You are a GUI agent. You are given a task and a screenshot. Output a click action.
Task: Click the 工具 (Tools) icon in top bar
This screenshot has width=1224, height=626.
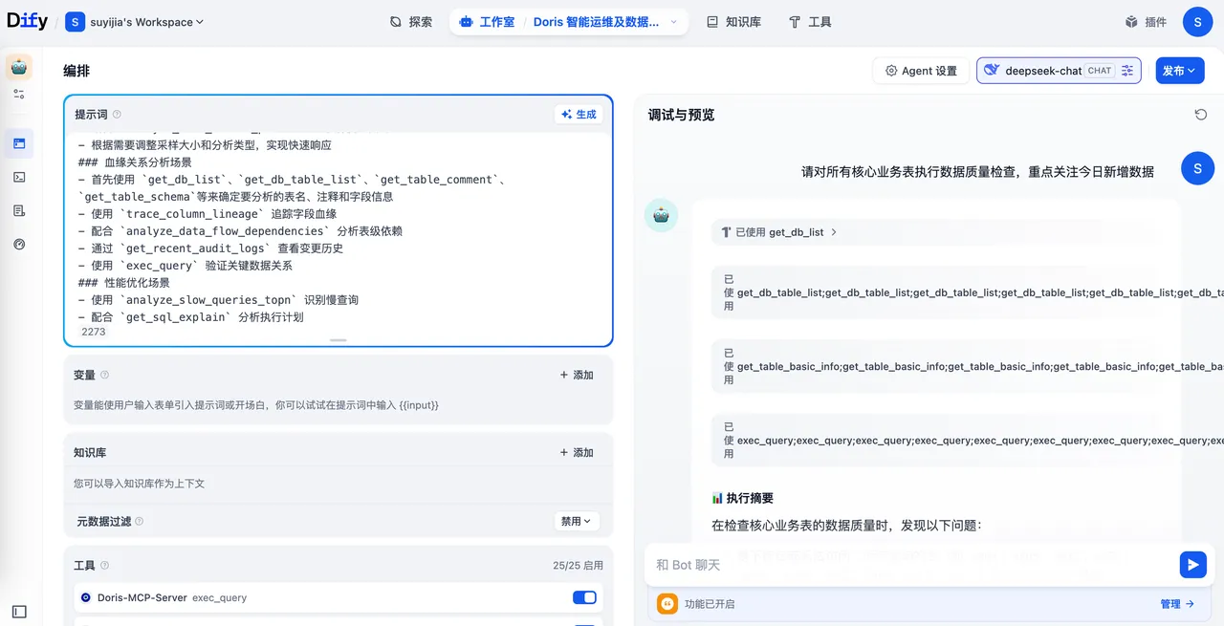pyautogui.click(x=810, y=21)
